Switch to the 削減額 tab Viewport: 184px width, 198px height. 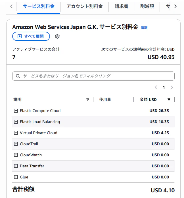click(x=147, y=6)
